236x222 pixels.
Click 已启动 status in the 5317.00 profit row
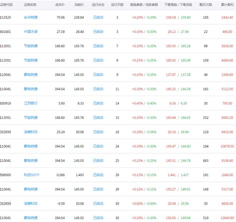pos(98,189)
